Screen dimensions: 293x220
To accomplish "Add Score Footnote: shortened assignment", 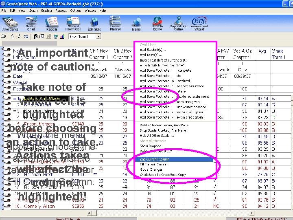I will 174,97.
